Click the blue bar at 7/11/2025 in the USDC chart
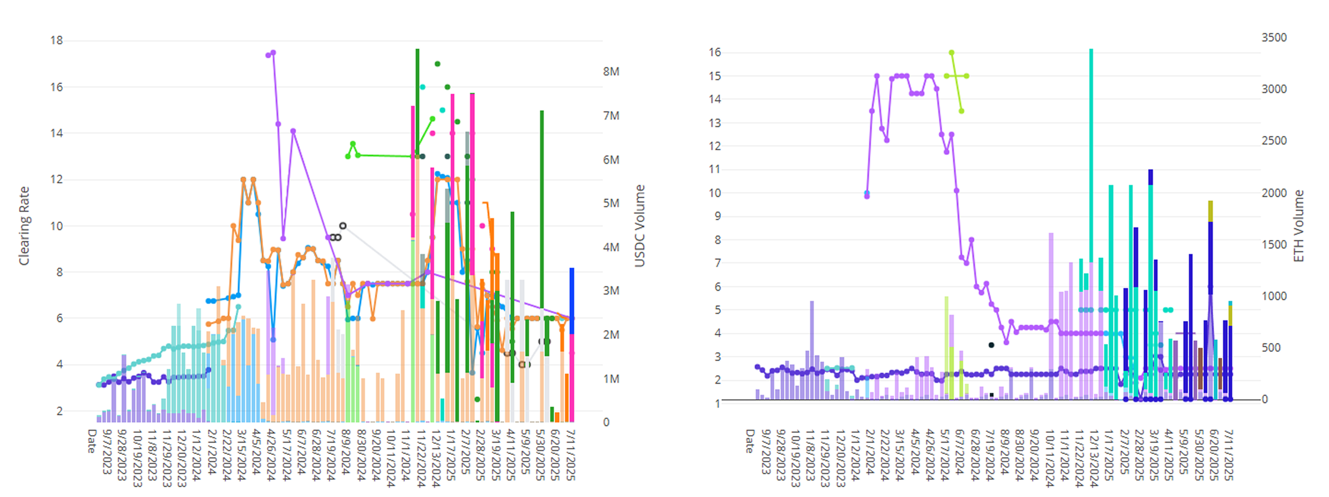Viewport: 1329px width, 497px height. click(x=571, y=294)
